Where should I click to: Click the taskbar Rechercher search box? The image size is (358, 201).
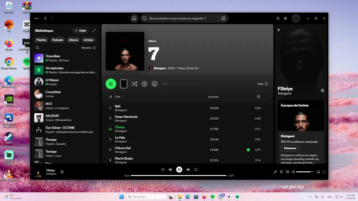[147, 197]
